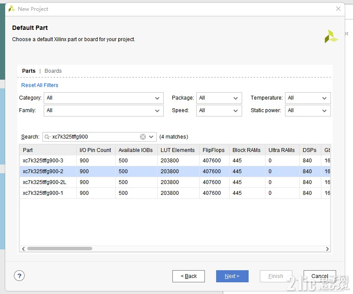
Task: Click left arrow of horizontal scrollbar
Action: (x=23, y=249)
